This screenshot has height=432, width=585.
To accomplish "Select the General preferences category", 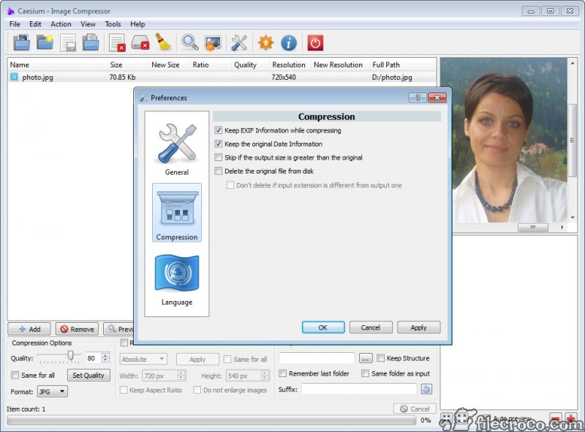I will click(177, 149).
